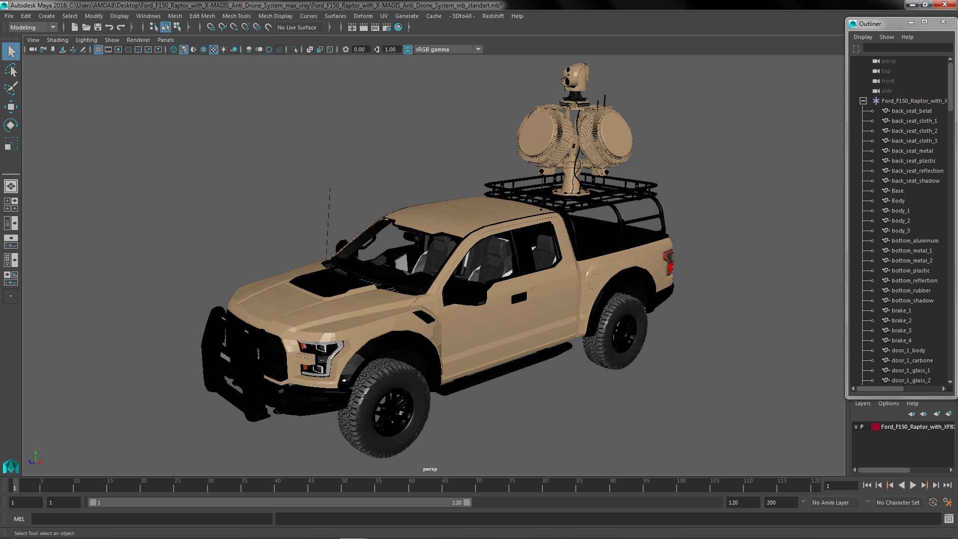Enable Snap to grids magnet icon
Image resolution: width=958 pixels, height=539 pixels.
point(211,27)
